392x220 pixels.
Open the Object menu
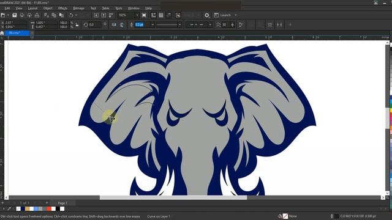click(48, 8)
